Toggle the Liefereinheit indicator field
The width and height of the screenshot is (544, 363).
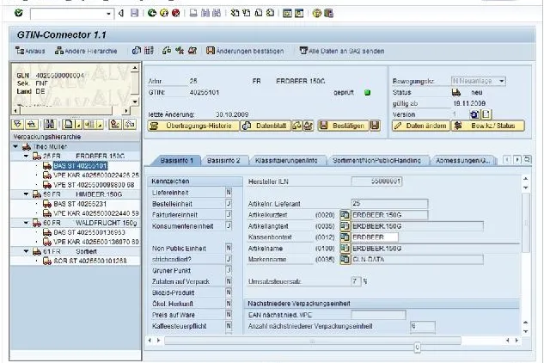pyautogui.click(x=229, y=193)
